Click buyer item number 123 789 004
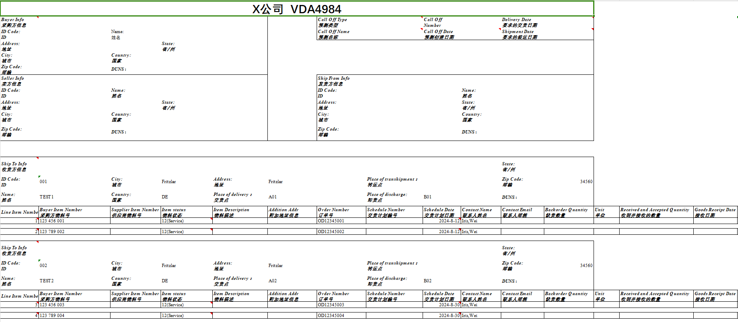This screenshot has width=738, height=322. tap(52, 316)
